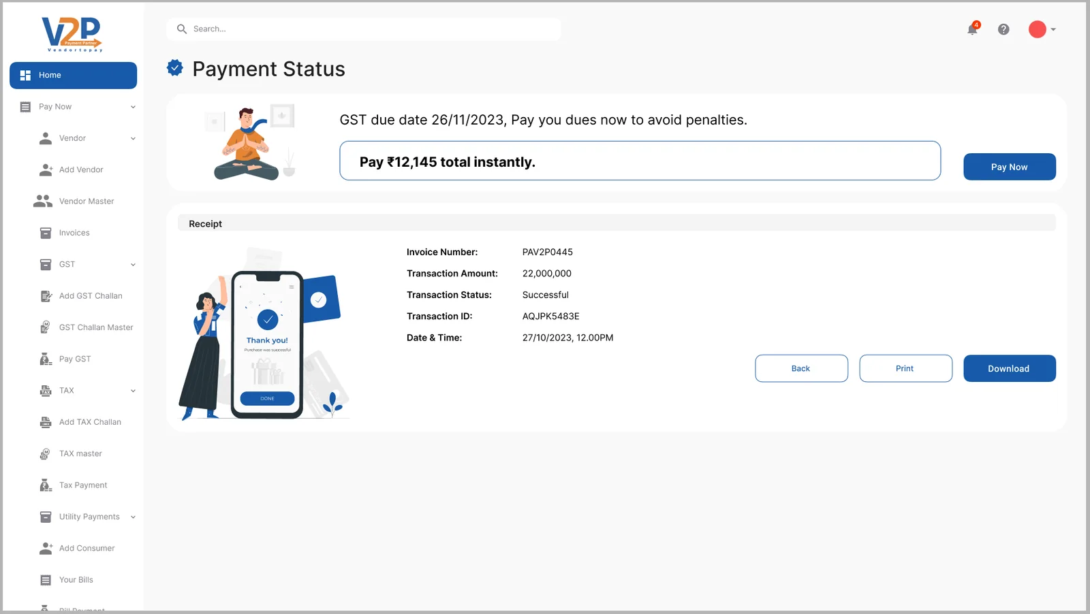Click the blue Pay Now button
Viewport: 1090px width, 614px height.
[1009, 167]
